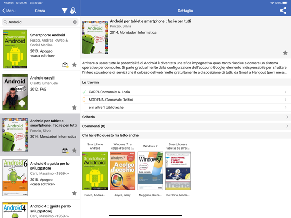The image size is (291, 218).
Task: Click author 'Ponzio, Silvia' in detail header
Action: coord(120,26)
